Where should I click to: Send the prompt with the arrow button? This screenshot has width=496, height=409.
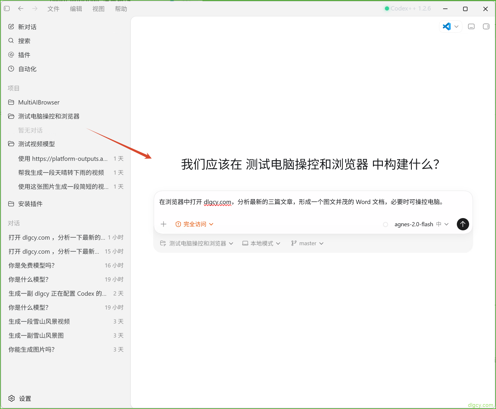pos(463,224)
